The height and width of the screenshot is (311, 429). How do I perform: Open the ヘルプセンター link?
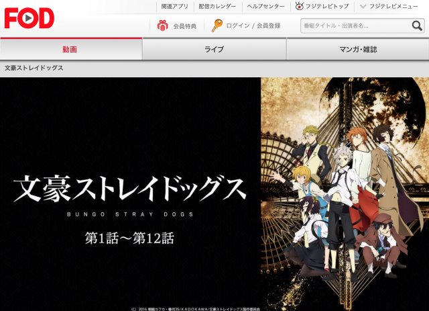tap(265, 6)
